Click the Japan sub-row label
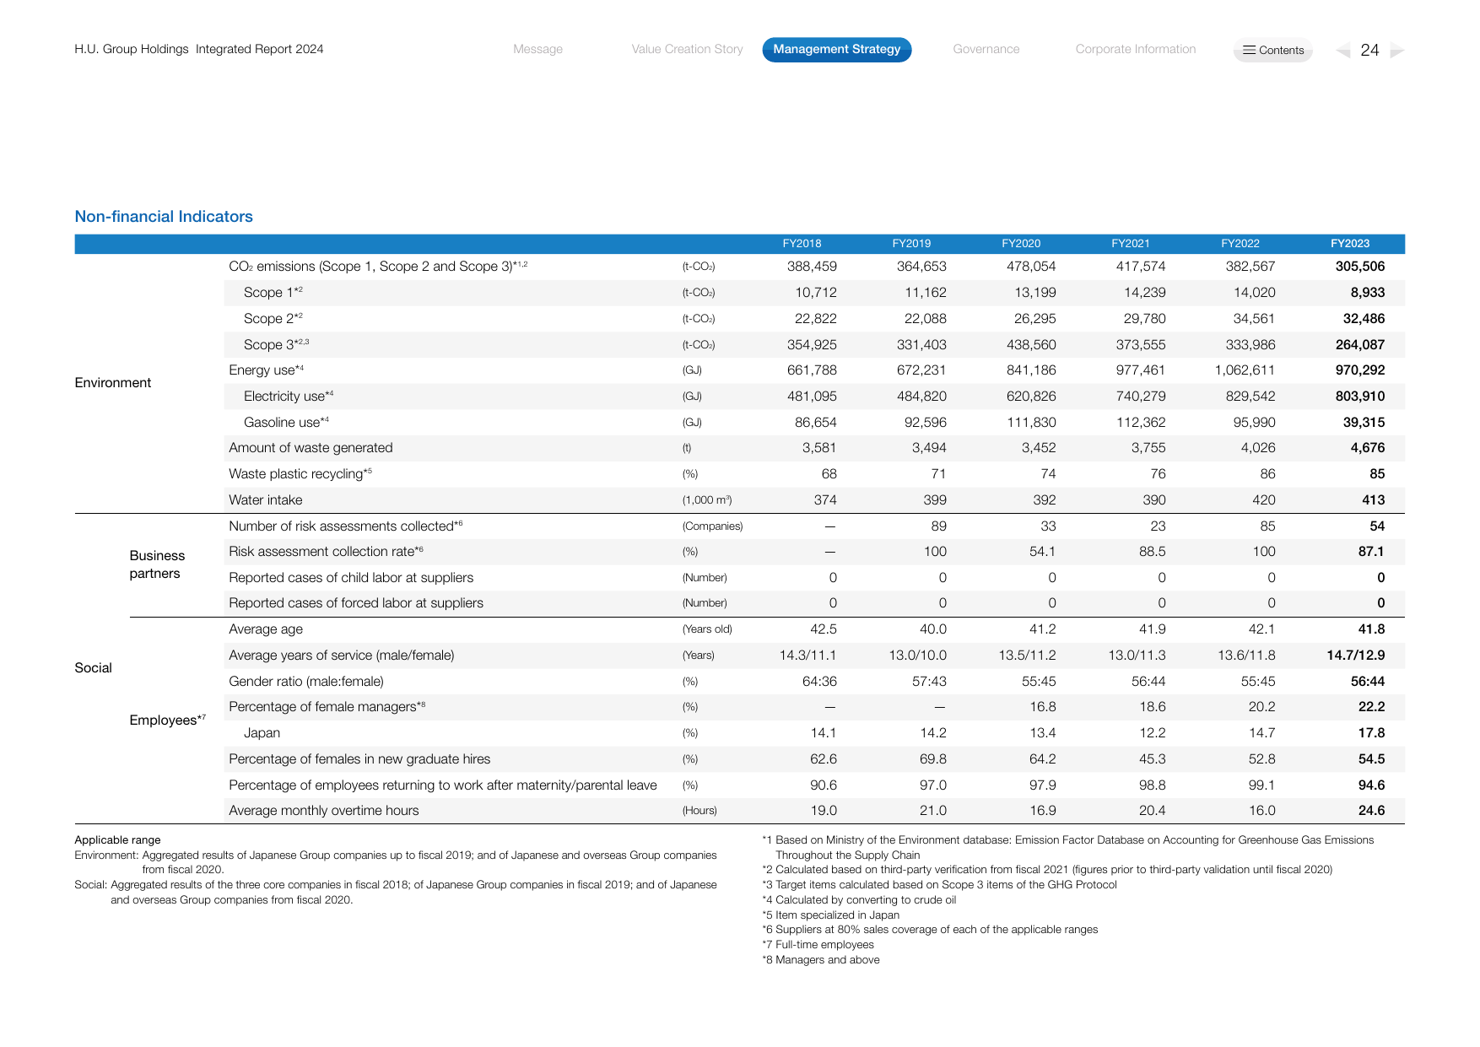The image size is (1480, 1047). (x=262, y=733)
